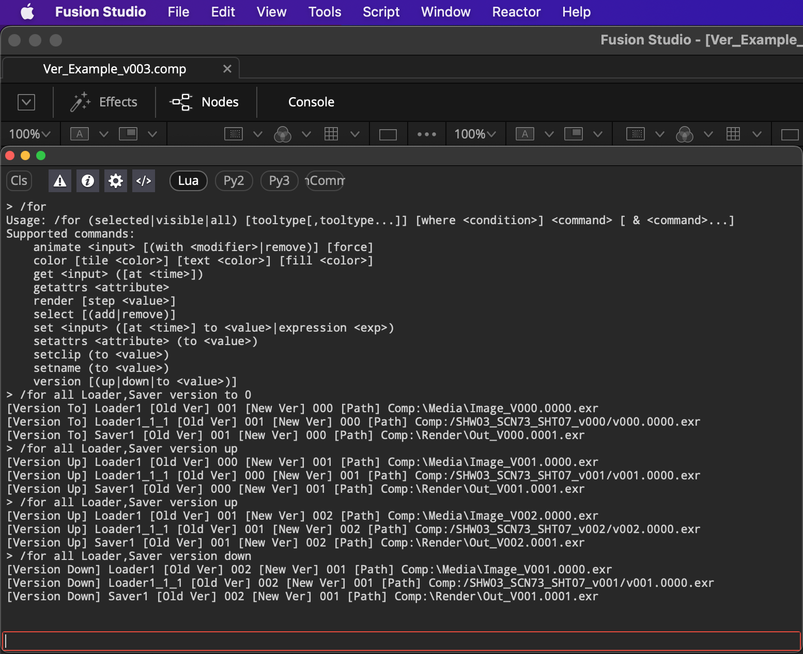This screenshot has height=654, width=803.
Task: Open the Script menu
Action: [381, 11]
